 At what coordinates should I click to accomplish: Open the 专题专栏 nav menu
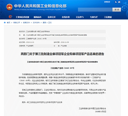[x=94, y=17]
